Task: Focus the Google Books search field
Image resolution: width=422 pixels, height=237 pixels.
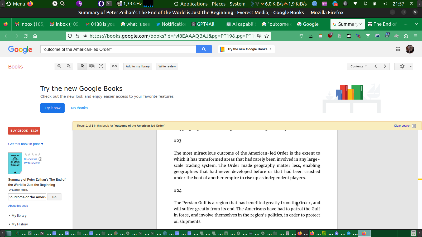Action: point(118,49)
